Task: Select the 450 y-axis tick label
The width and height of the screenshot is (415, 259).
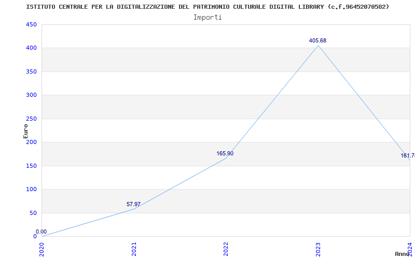Action: pyautogui.click(x=31, y=24)
